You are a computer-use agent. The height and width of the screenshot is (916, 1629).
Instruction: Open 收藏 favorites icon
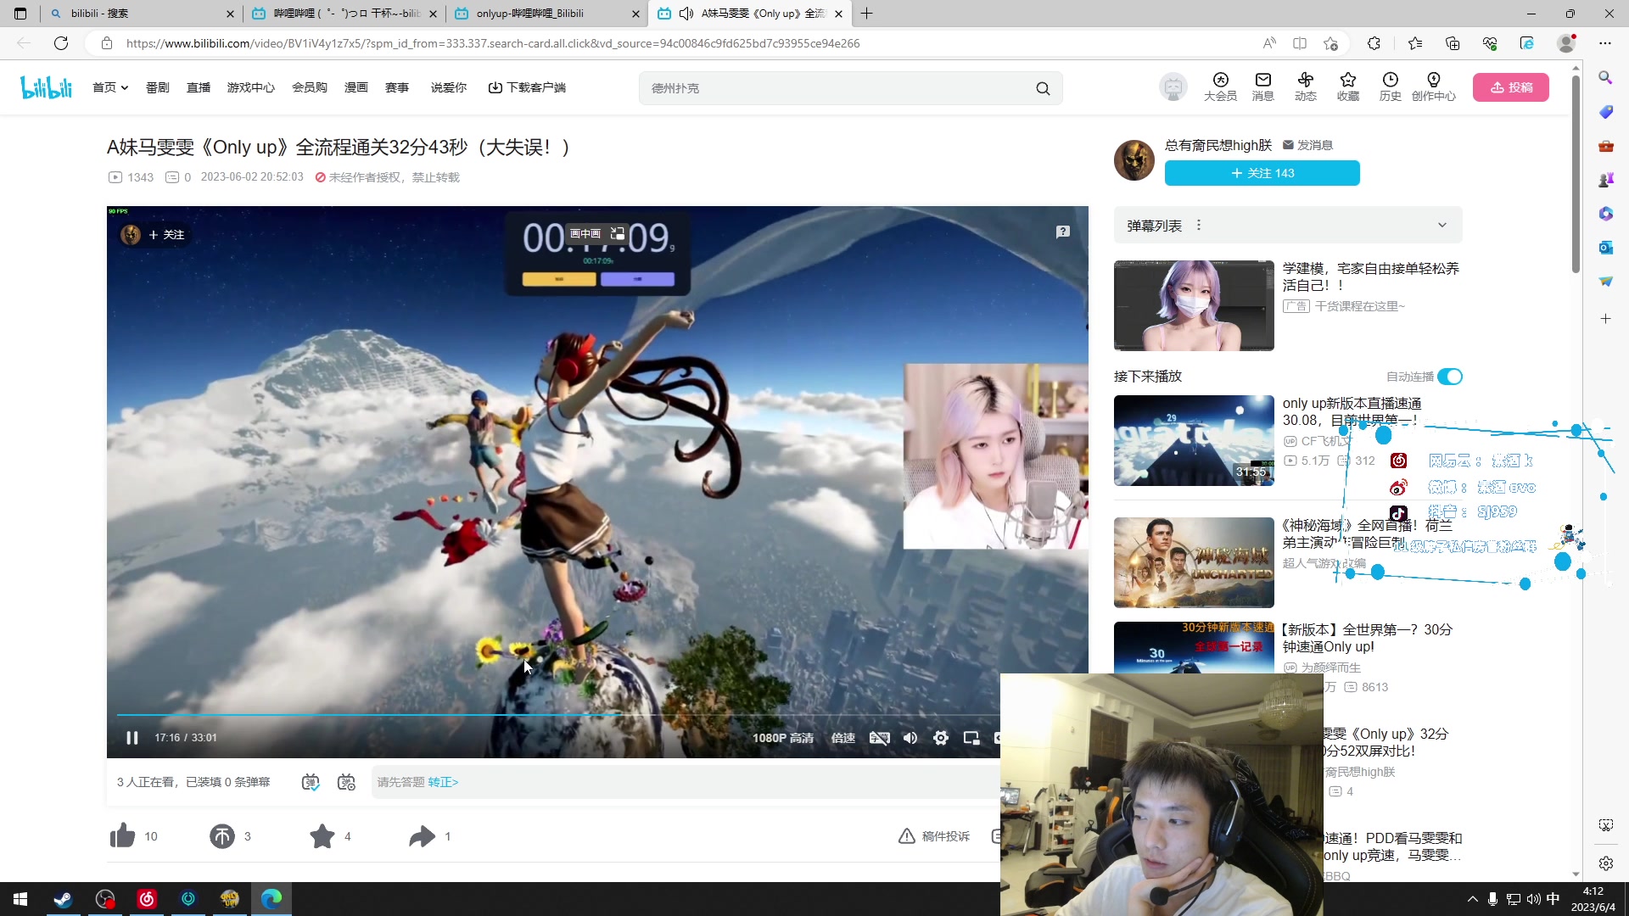click(x=1348, y=87)
